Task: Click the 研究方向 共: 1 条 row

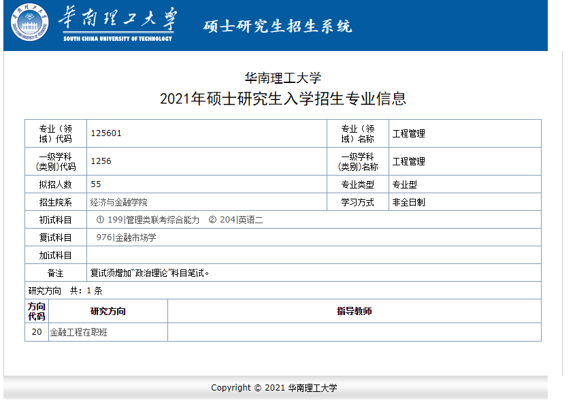Action: tap(282, 291)
